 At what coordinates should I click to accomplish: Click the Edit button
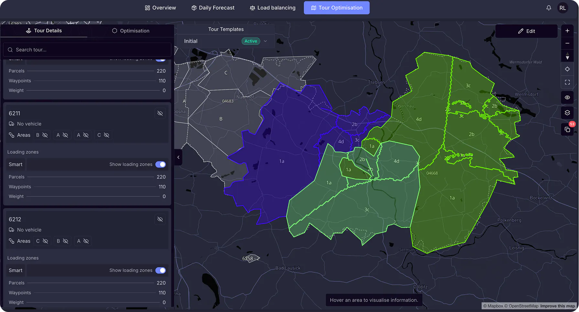click(x=526, y=31)
